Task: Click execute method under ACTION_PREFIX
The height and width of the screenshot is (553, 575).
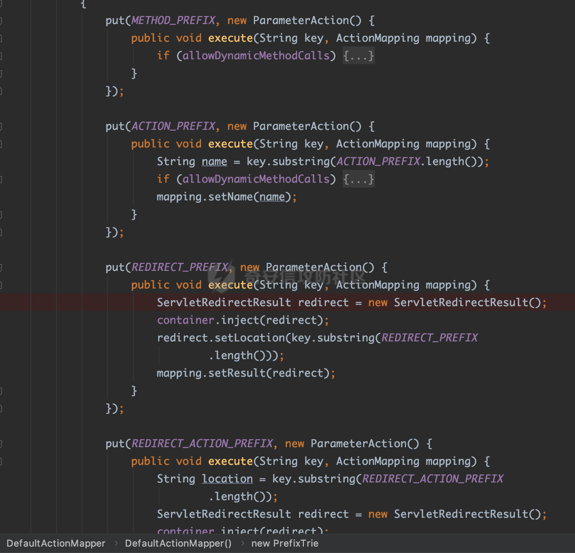Action: (x=230, y=144)
